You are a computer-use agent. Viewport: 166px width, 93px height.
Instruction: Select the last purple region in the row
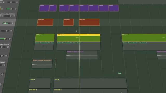pos(114,8)
